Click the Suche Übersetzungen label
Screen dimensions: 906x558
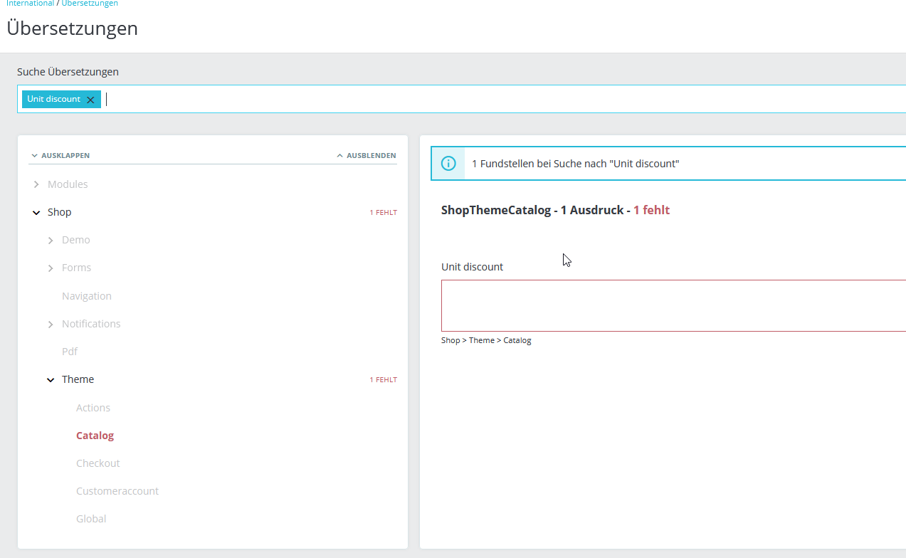coord(68,72)
